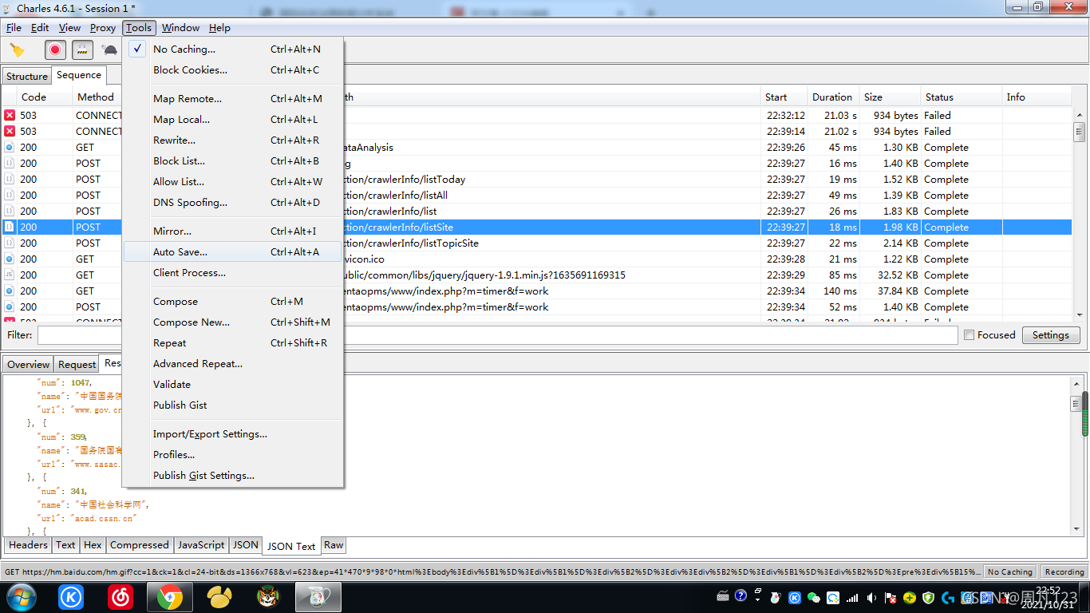Choose Auto Save menu entry

click(x=233, y=251)
